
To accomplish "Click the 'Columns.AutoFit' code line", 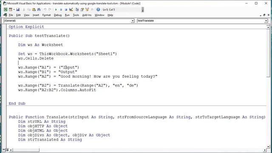I will pos(57,90).
